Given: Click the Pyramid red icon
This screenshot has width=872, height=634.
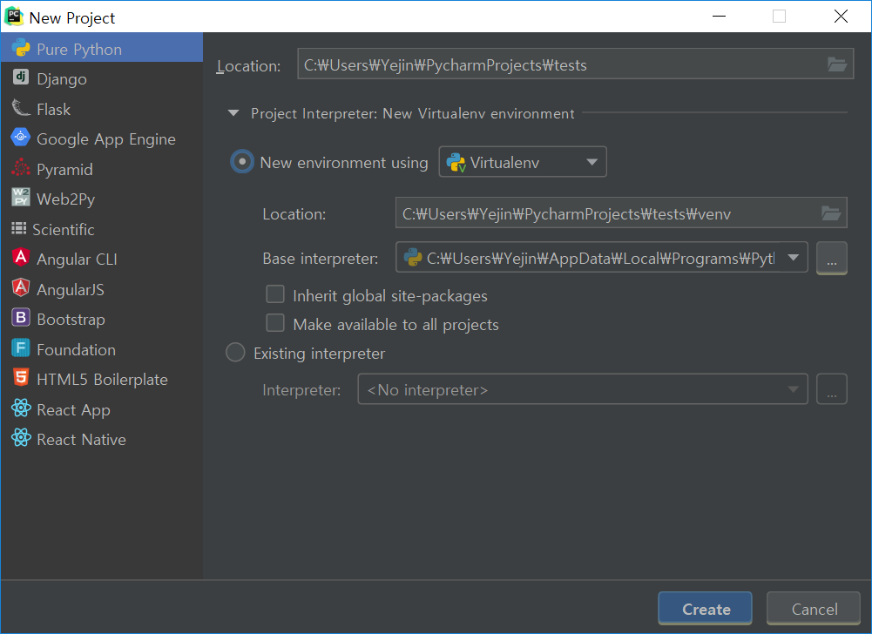Looking at the screenshot, I should [x=21, y=167].
